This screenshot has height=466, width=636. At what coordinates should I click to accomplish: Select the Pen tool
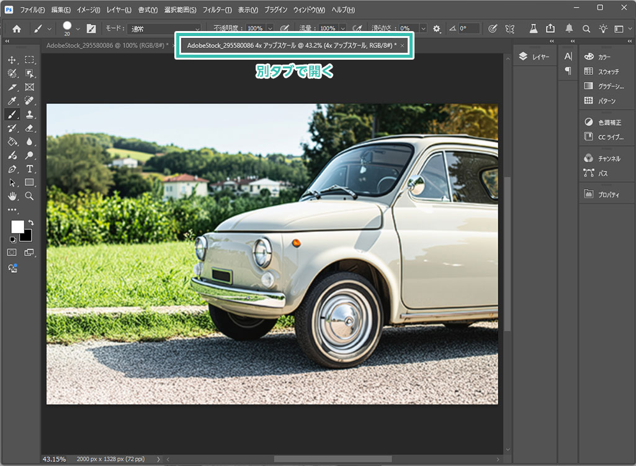12,169
